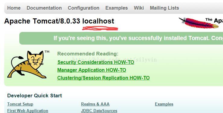Open Manager Application HOW-TO link
Image resolution: width=223 pixels, height=113 pixels.
[x=92, y=70]
